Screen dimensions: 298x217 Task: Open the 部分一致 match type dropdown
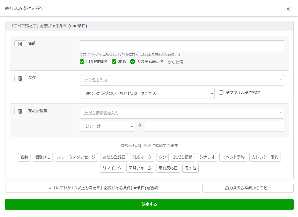107,126
